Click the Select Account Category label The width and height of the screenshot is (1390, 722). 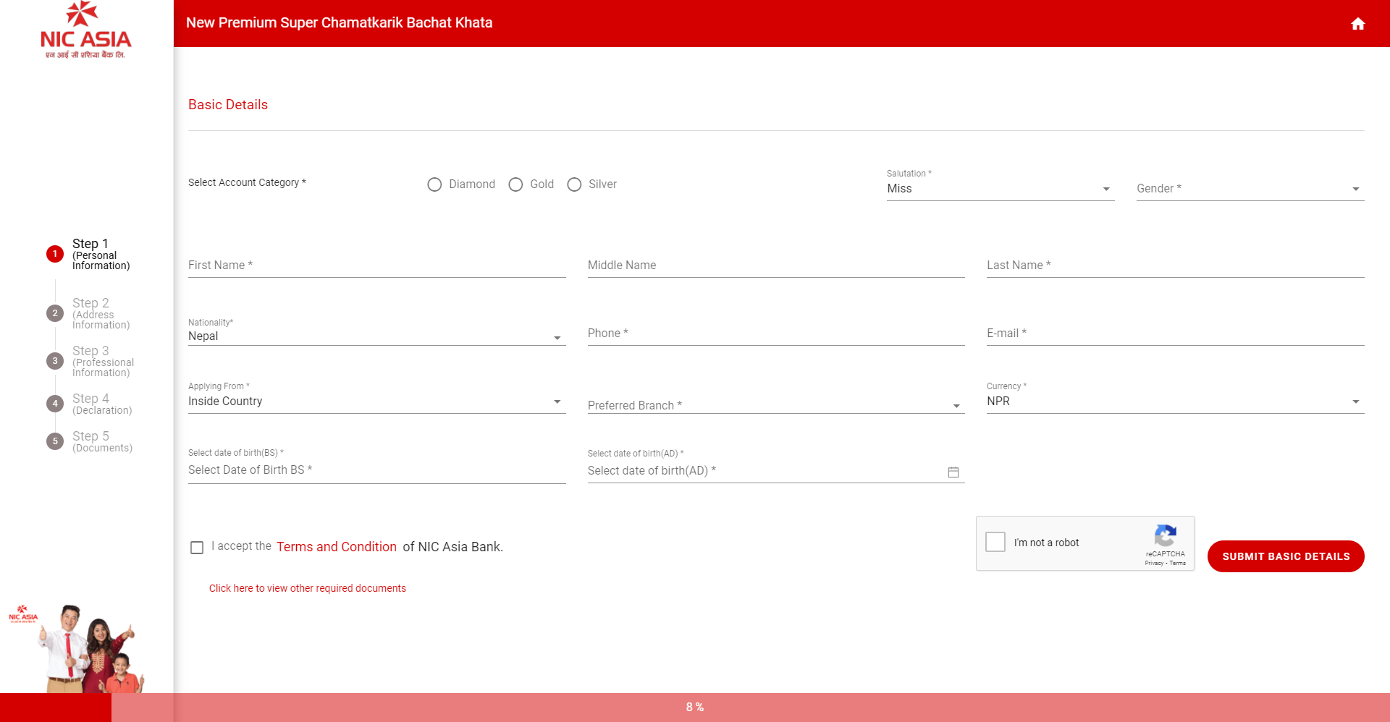point(247,182)
